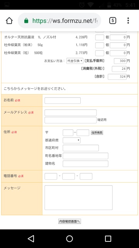Tap the Android home circle button
Screen dimensions: 139x248
click(69, 239)
